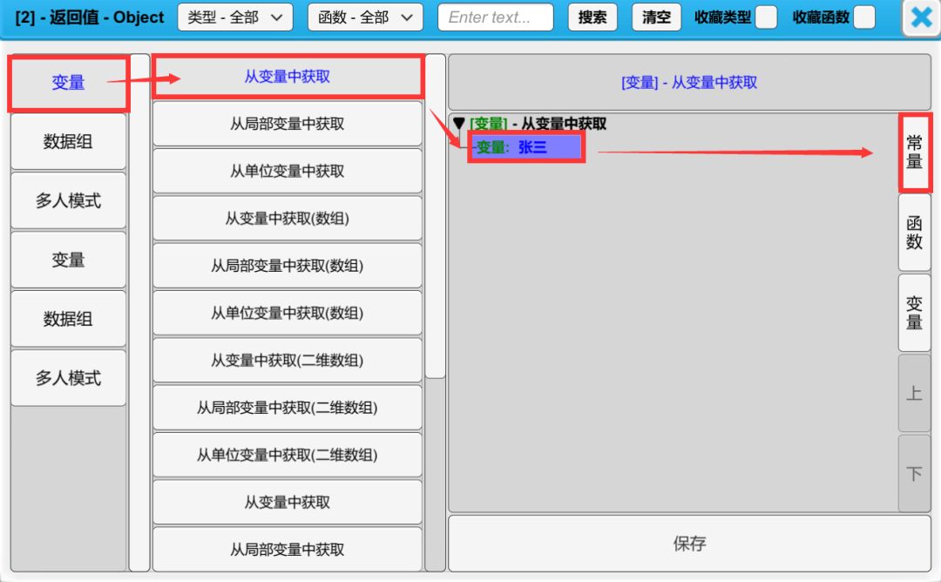Select 从变量中获取(数组) function
Viewport: 941px width, 582px height.
pos(287,219)
